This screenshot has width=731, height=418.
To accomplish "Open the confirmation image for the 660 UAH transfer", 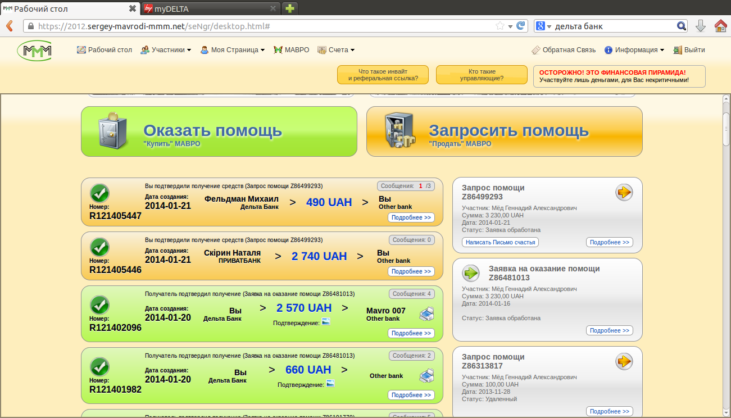I will tap(330, 384).
